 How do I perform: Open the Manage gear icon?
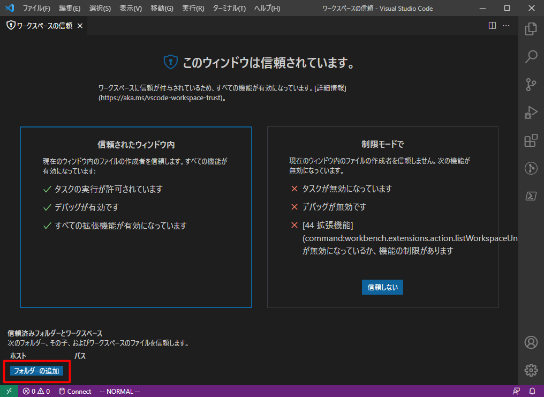(531, 370)
